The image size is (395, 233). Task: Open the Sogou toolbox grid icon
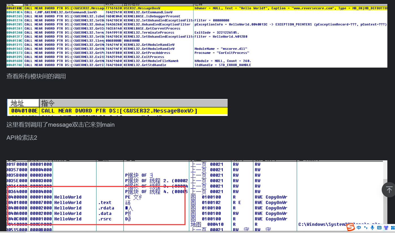coord(392,228)
